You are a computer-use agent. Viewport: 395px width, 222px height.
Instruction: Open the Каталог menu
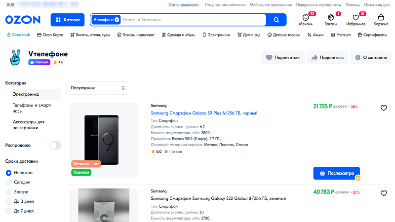pos(68,20)
